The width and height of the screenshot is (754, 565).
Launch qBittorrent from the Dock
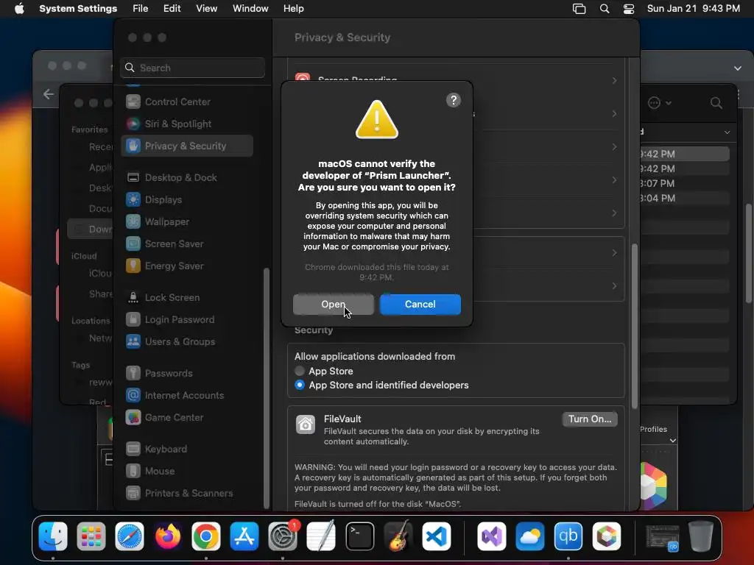(568, 536)
